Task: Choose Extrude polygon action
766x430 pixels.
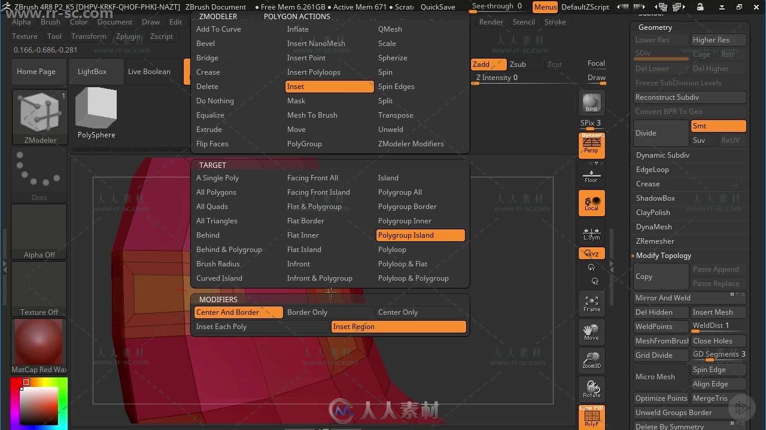Action: point(209,130)
